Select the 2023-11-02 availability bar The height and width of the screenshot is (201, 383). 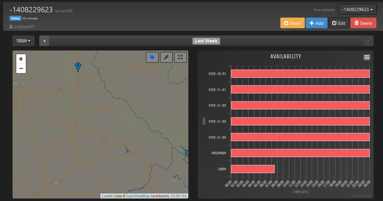300,105
